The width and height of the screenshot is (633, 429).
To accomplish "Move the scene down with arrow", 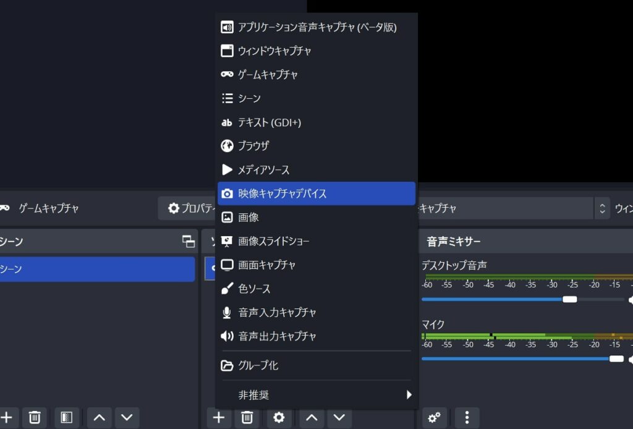I will click(x=127, y=417).
